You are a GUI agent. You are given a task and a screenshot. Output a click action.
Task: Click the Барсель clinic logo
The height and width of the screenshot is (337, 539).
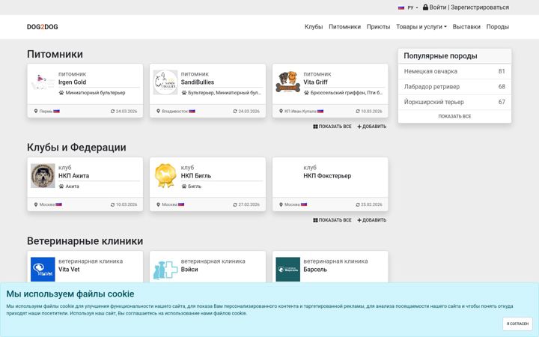click(x=287, y=270)
